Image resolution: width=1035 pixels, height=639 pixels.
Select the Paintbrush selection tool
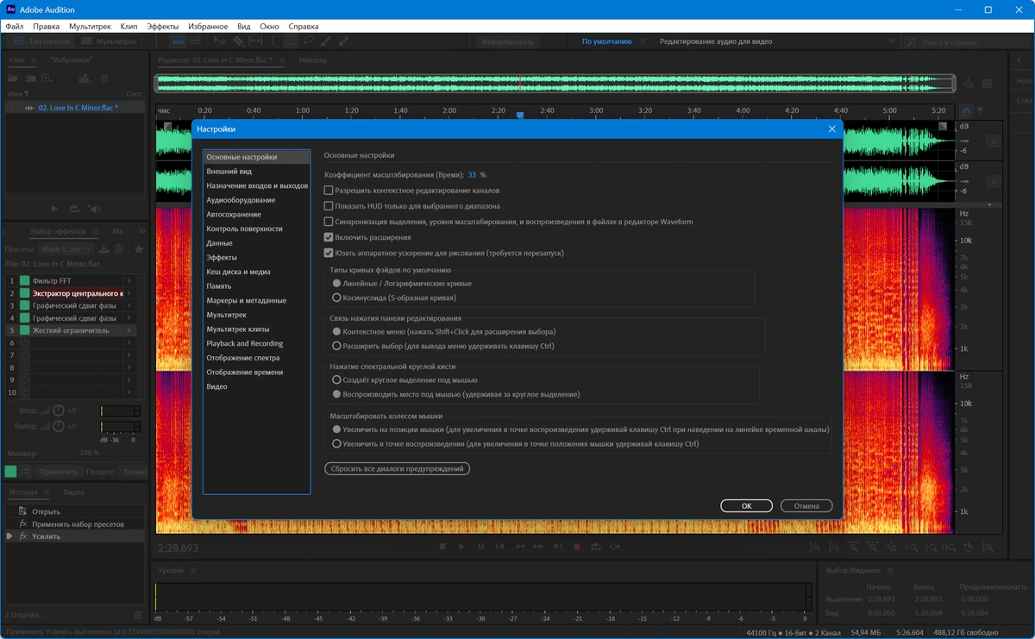[x=326, y=41]
